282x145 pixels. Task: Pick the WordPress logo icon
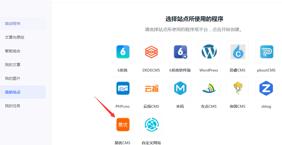pyautogui.click(x=209, y=52)
